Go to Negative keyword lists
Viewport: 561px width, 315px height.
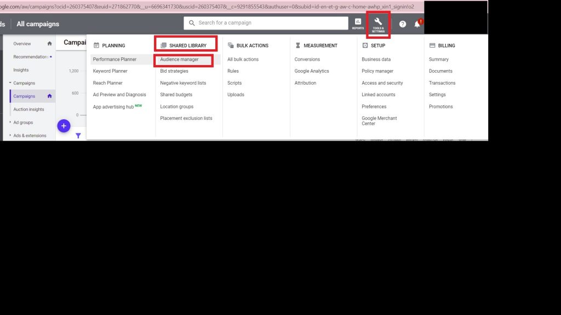click(183, 83)
